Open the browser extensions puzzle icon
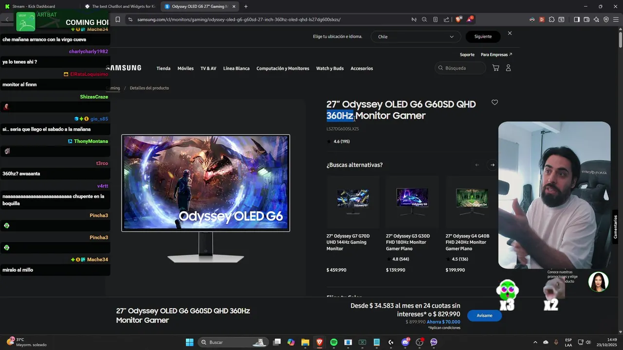The image size is (623, 350). (x=551, y=19)
